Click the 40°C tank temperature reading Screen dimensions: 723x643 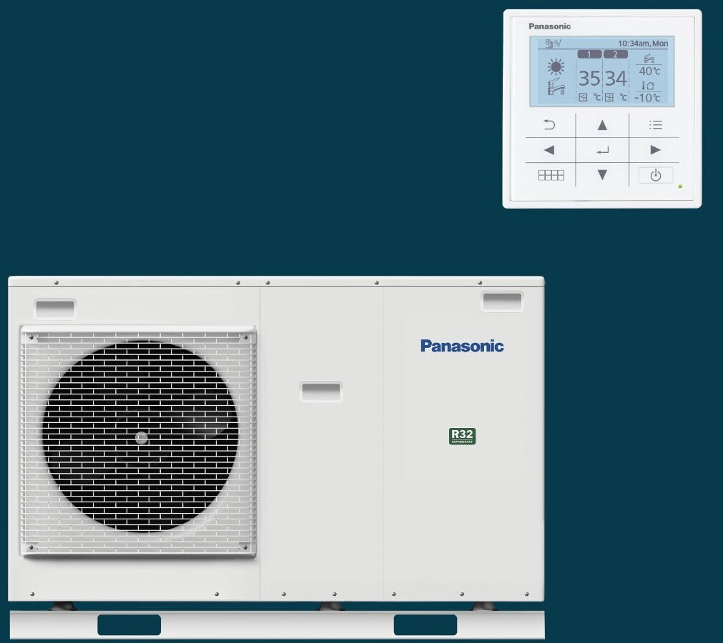tap(649, 71)
